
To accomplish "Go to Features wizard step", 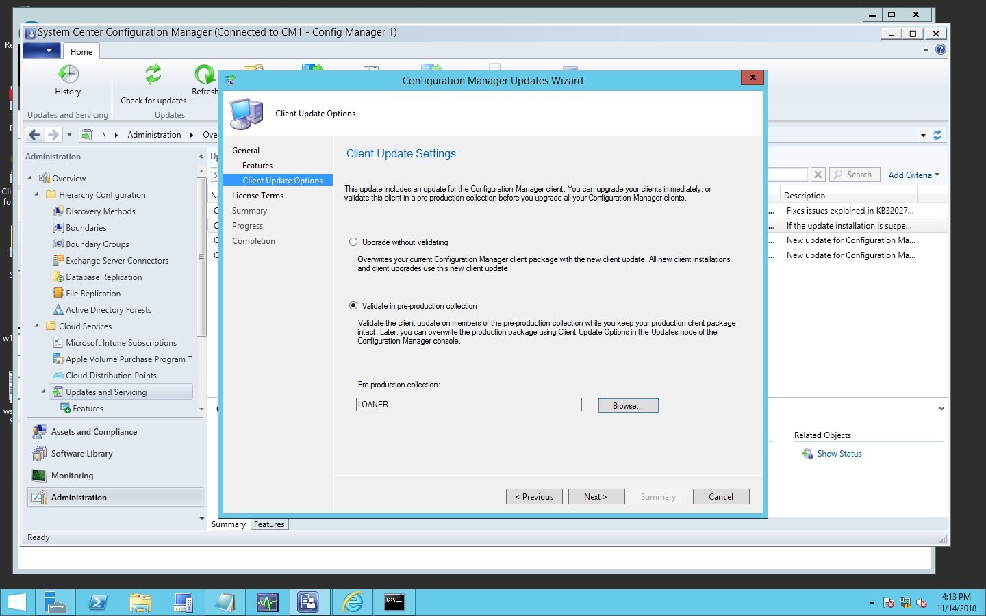I will point(257,166).
